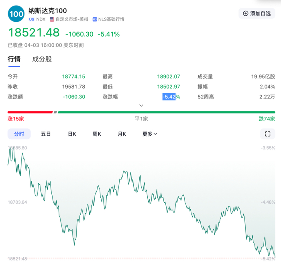The width and height of the screenshot is (281, 264).
Task: Click the green decliners bar segment
Action: [167, 112]
